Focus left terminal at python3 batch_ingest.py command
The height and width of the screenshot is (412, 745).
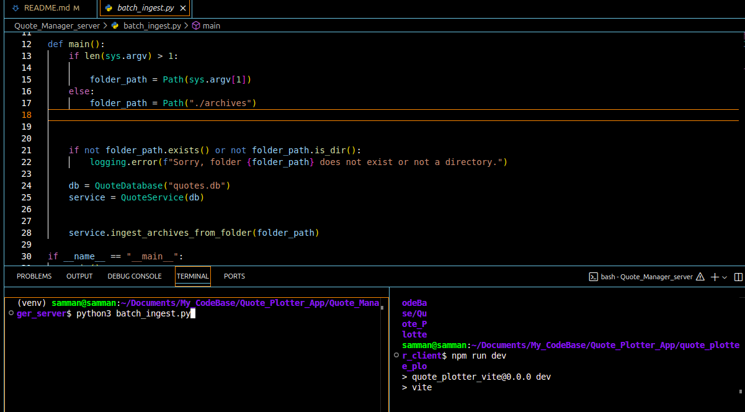click(x=133, y=314)
